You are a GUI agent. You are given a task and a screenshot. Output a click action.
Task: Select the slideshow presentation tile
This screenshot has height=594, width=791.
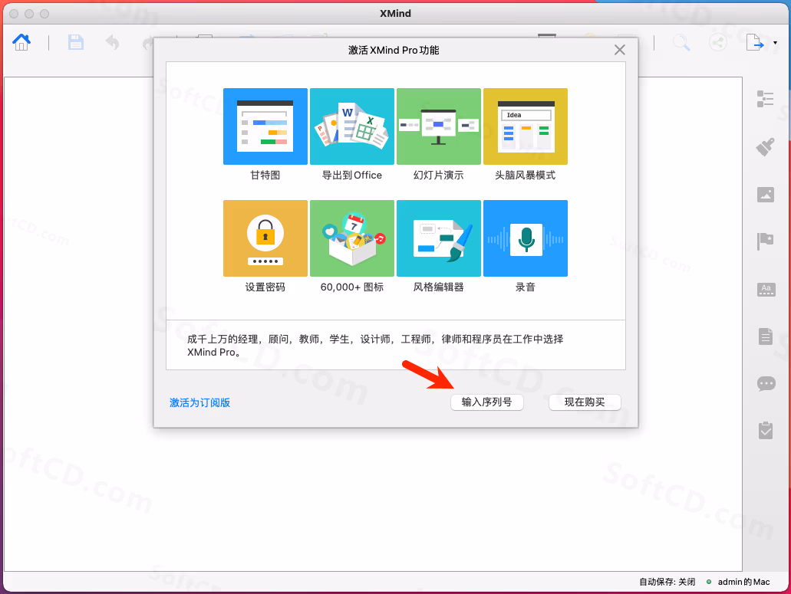(439, 126)
